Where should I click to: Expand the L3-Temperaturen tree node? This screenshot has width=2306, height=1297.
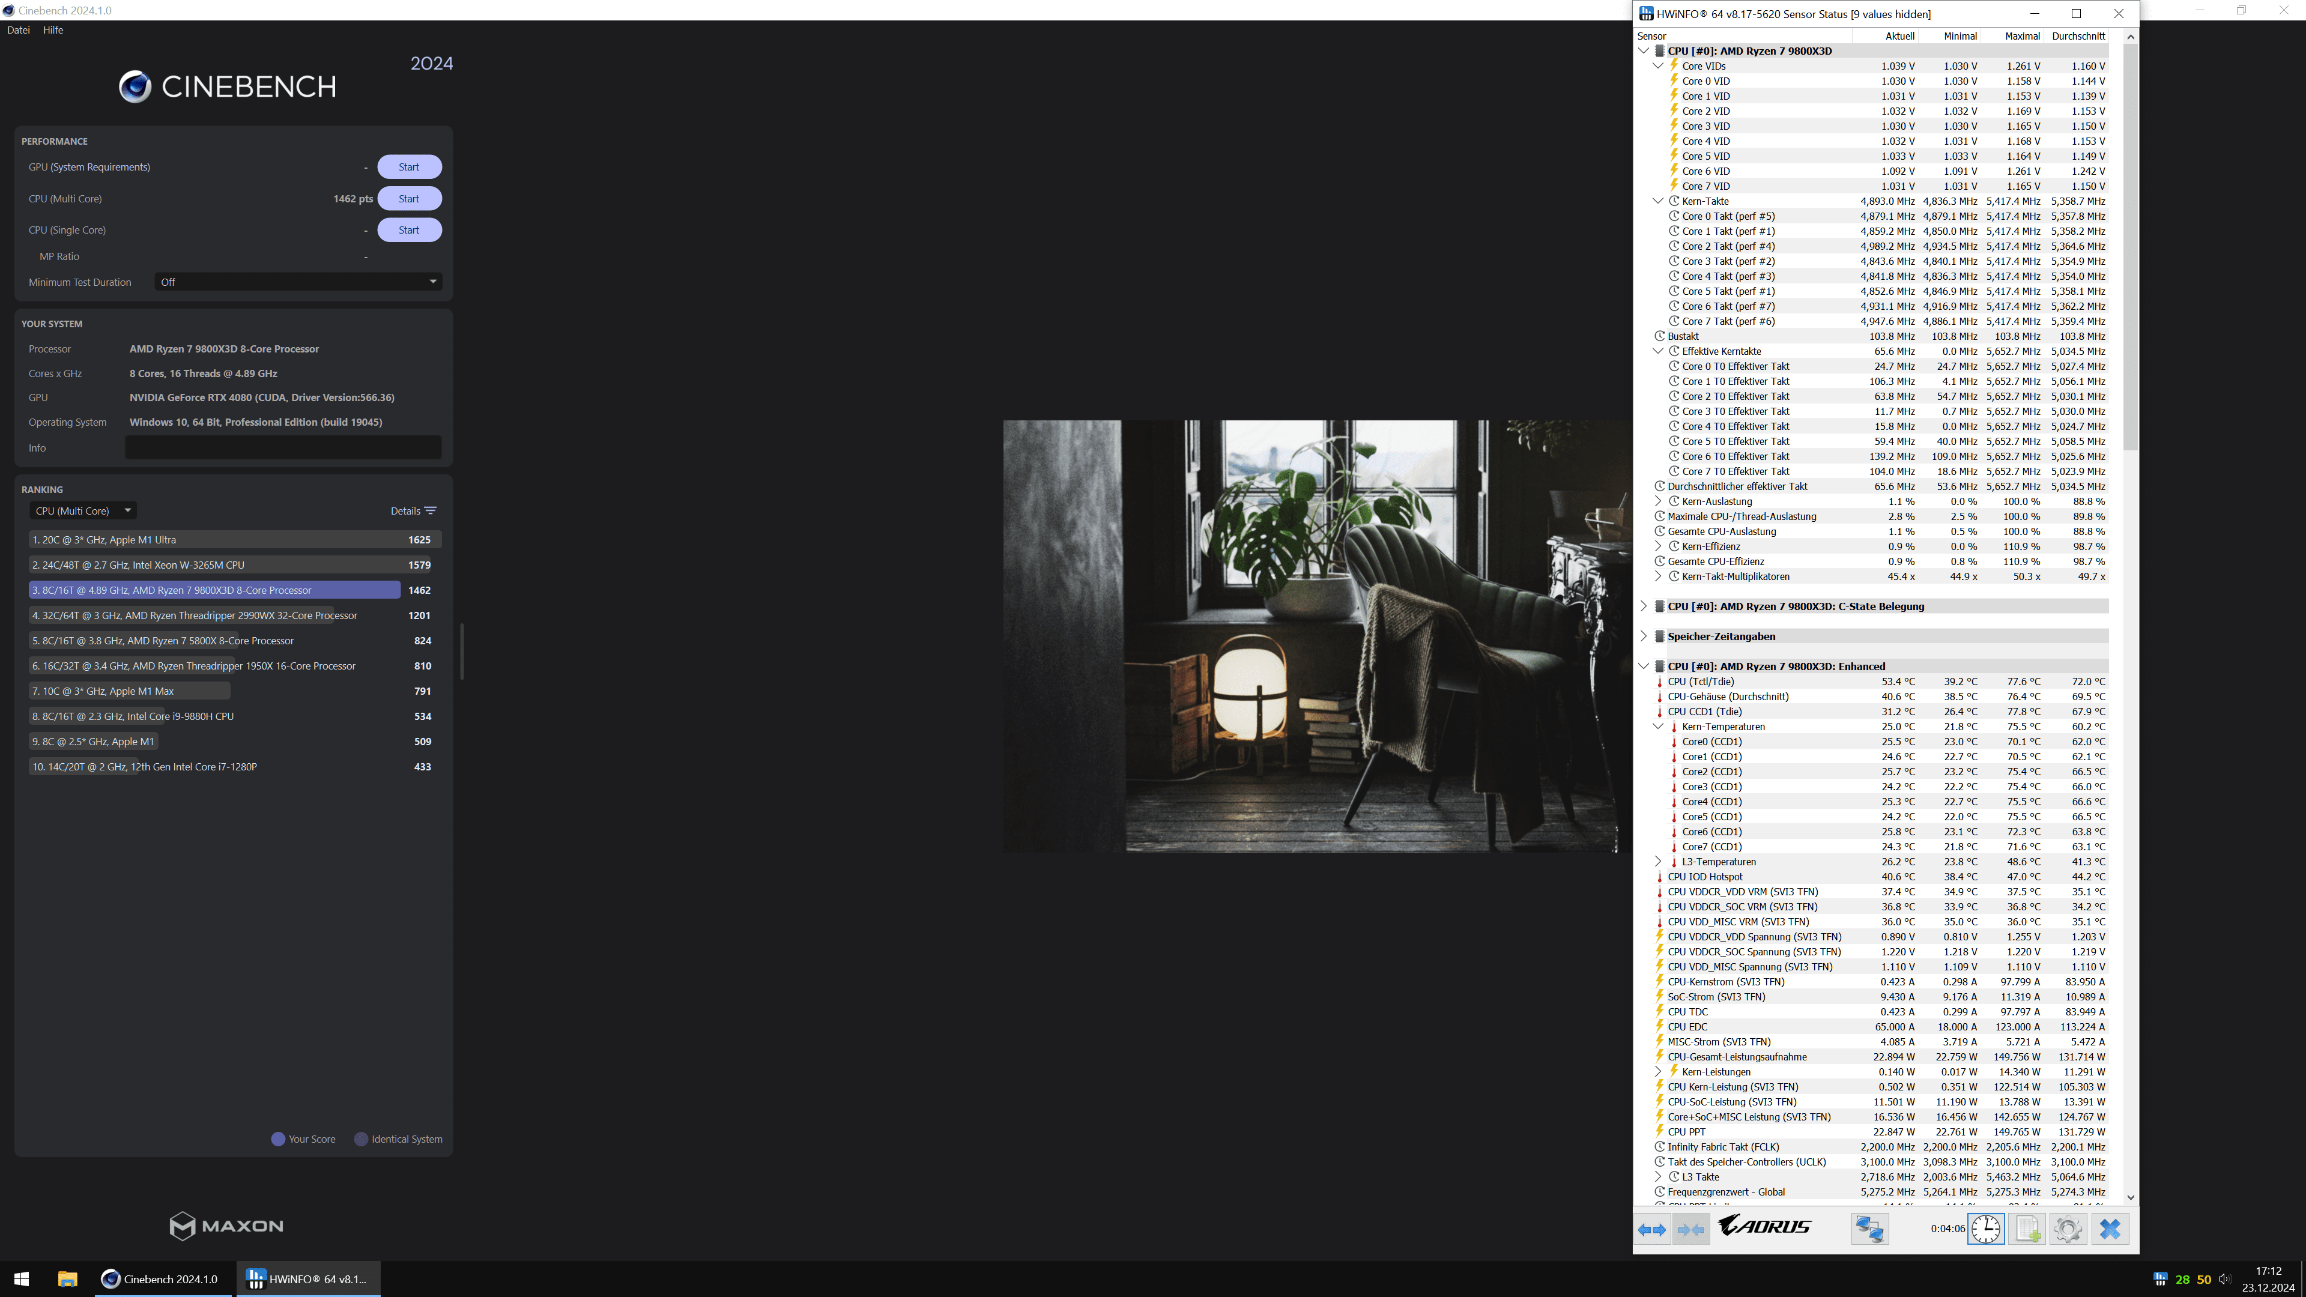point(1658,862)
